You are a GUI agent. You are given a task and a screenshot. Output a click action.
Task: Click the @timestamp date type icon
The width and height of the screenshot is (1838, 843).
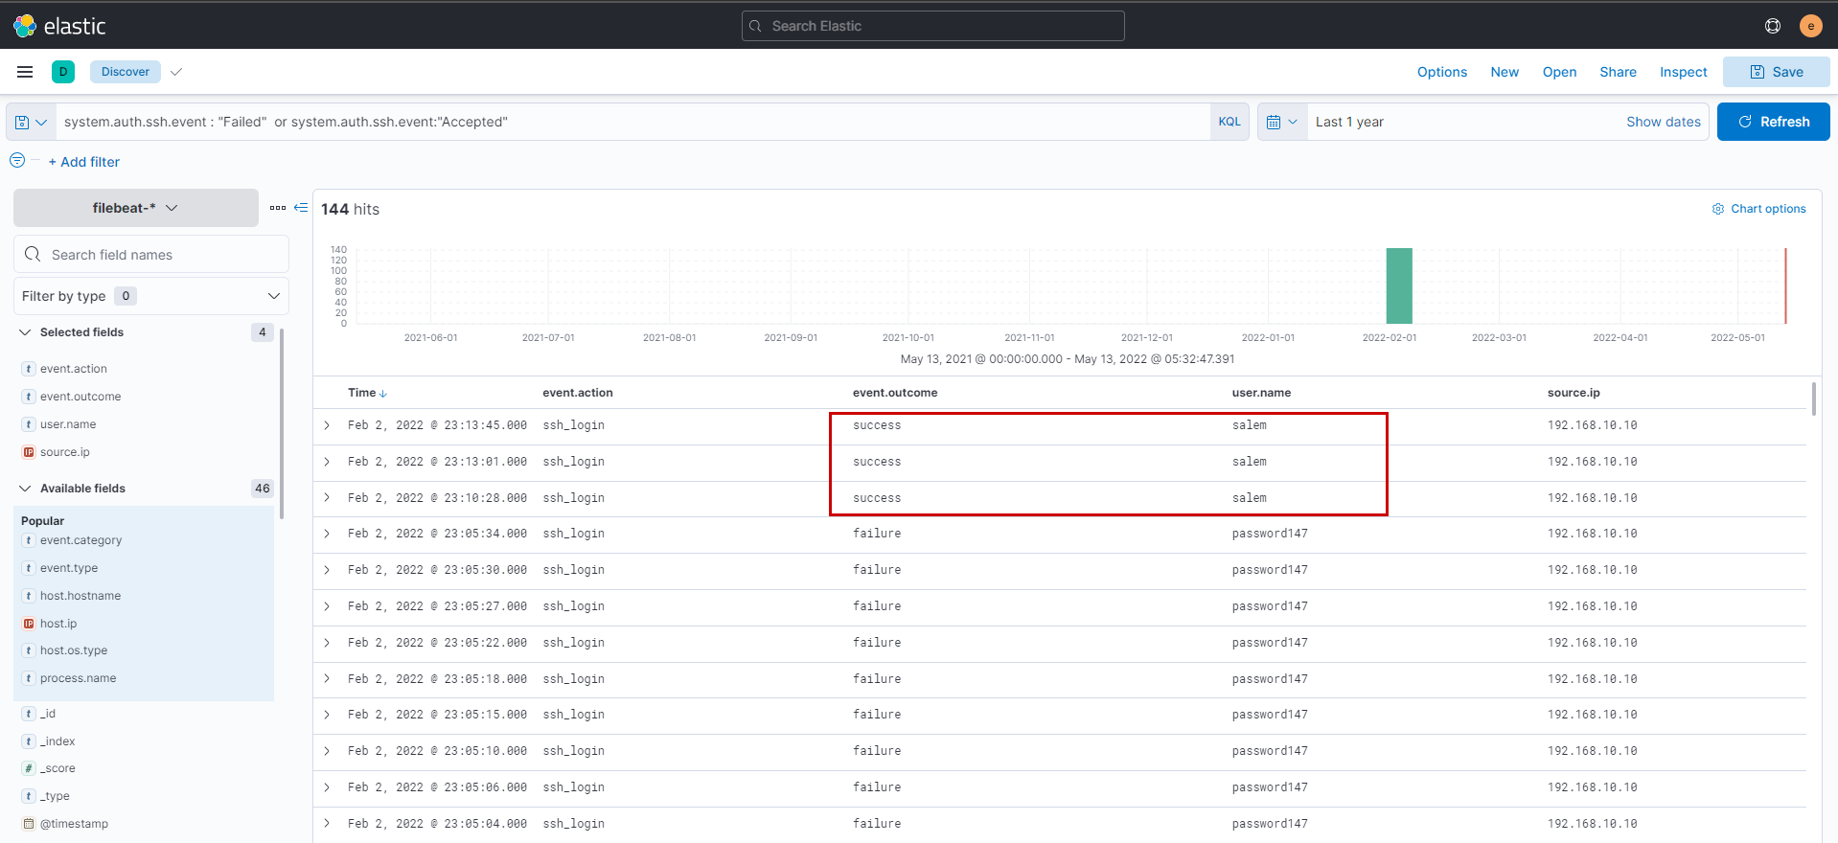click(29, 824)
